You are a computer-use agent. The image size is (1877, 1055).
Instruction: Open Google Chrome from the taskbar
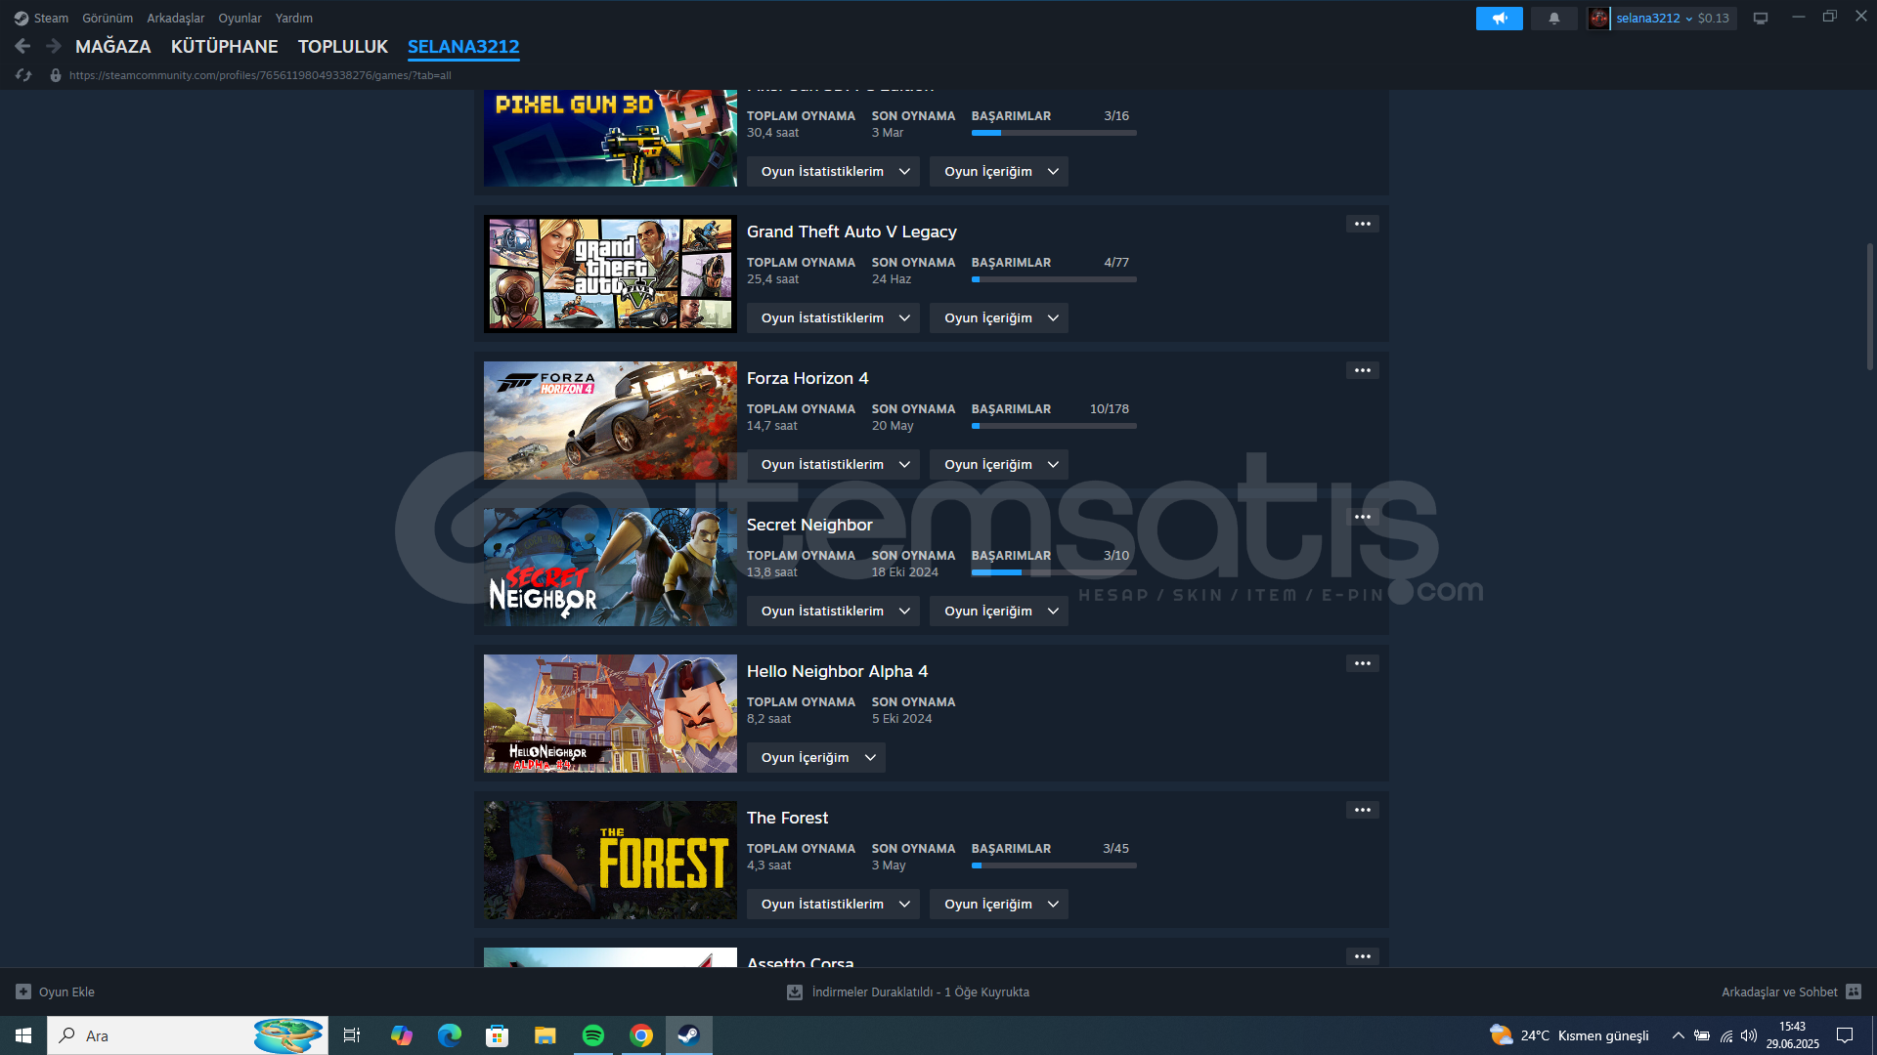pyautogui.click(x=641, y=1035)
